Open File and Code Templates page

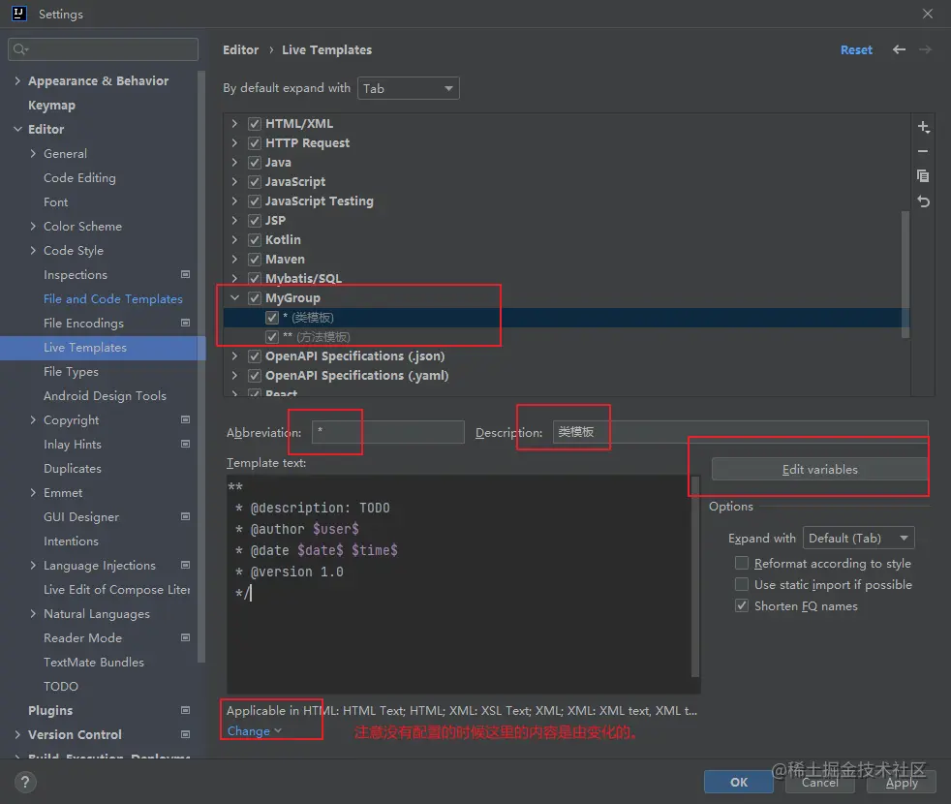[112, 298]
